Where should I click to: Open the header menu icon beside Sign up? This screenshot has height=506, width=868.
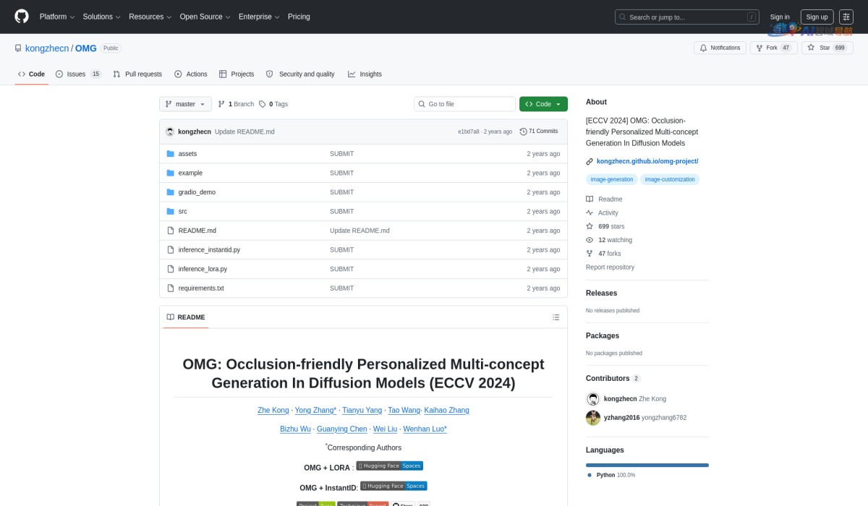tap(846, 17)
